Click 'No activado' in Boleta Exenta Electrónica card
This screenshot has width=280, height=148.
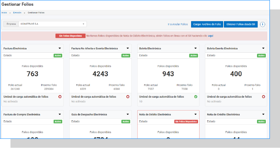tap(214, 101)
